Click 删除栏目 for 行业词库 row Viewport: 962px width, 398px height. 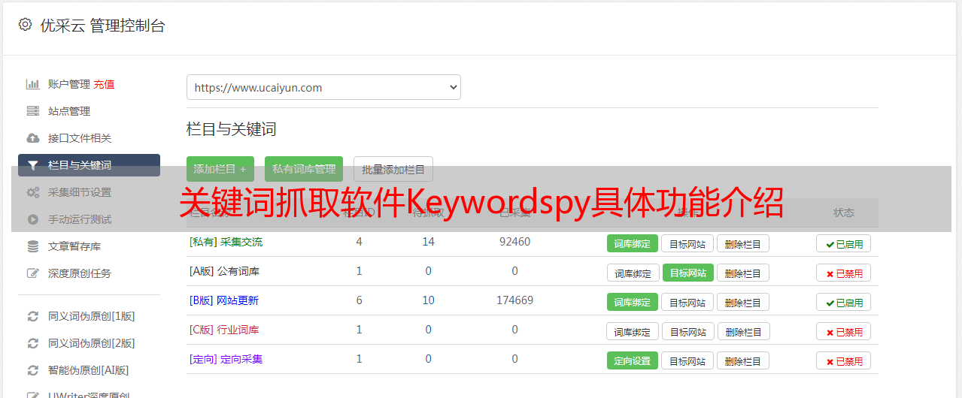[x=745, y=331]
